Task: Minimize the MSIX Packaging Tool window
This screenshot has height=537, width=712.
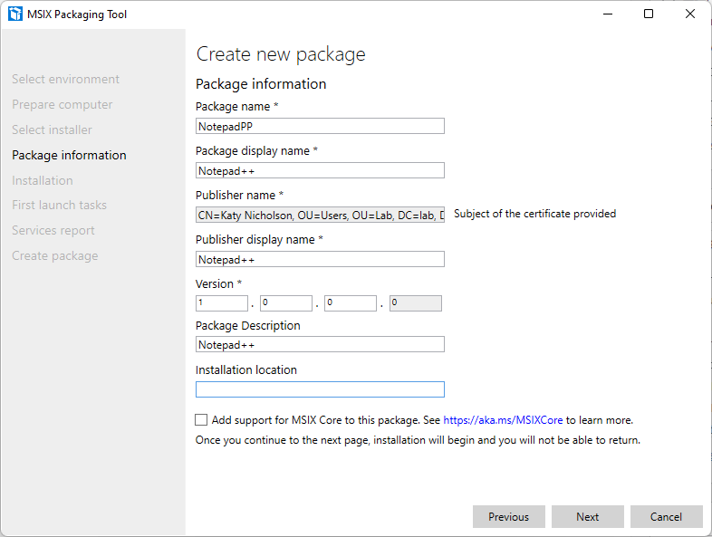Action: tap(608, 14)
